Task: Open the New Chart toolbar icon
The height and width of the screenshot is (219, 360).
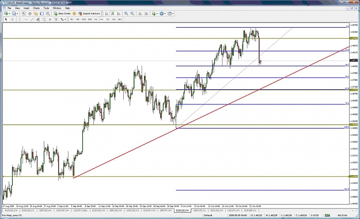Action: (x=6, y=14)
